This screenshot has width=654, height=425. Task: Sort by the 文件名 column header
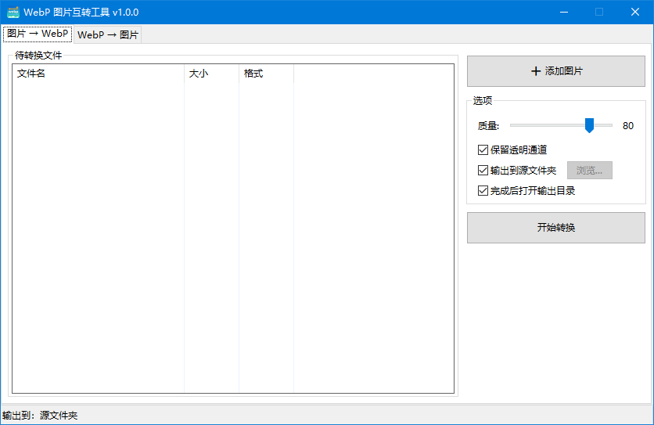pyautogui.click(x=98, y=74)
